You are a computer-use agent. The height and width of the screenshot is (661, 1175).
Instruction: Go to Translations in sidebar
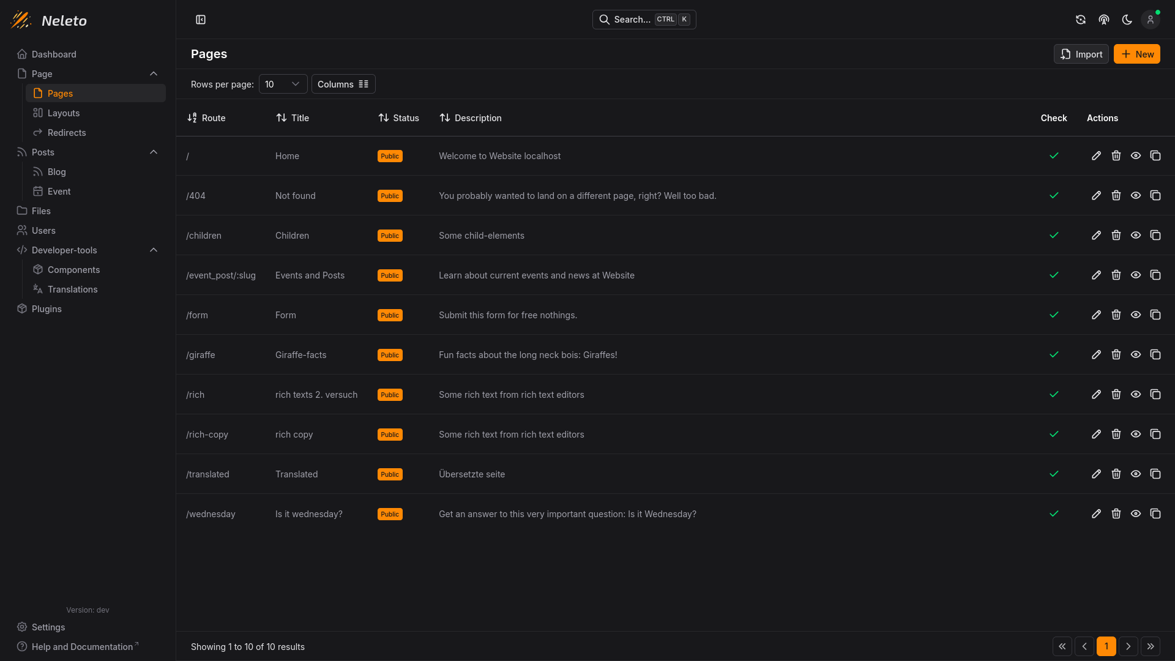[x=72, y=289]
